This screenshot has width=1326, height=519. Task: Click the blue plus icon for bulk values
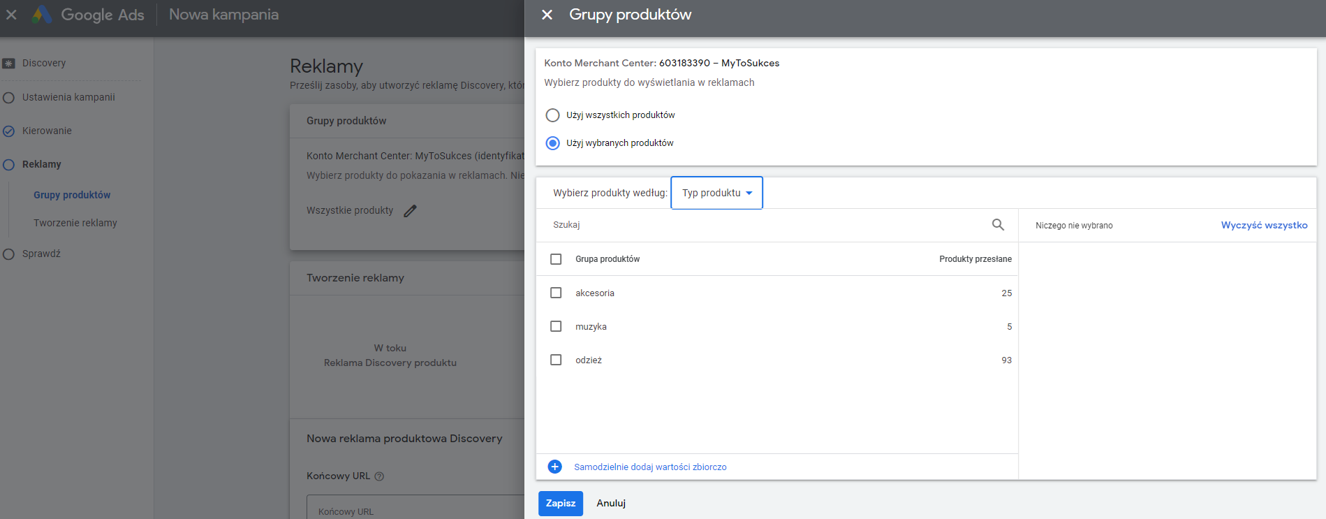coord(555,467)
